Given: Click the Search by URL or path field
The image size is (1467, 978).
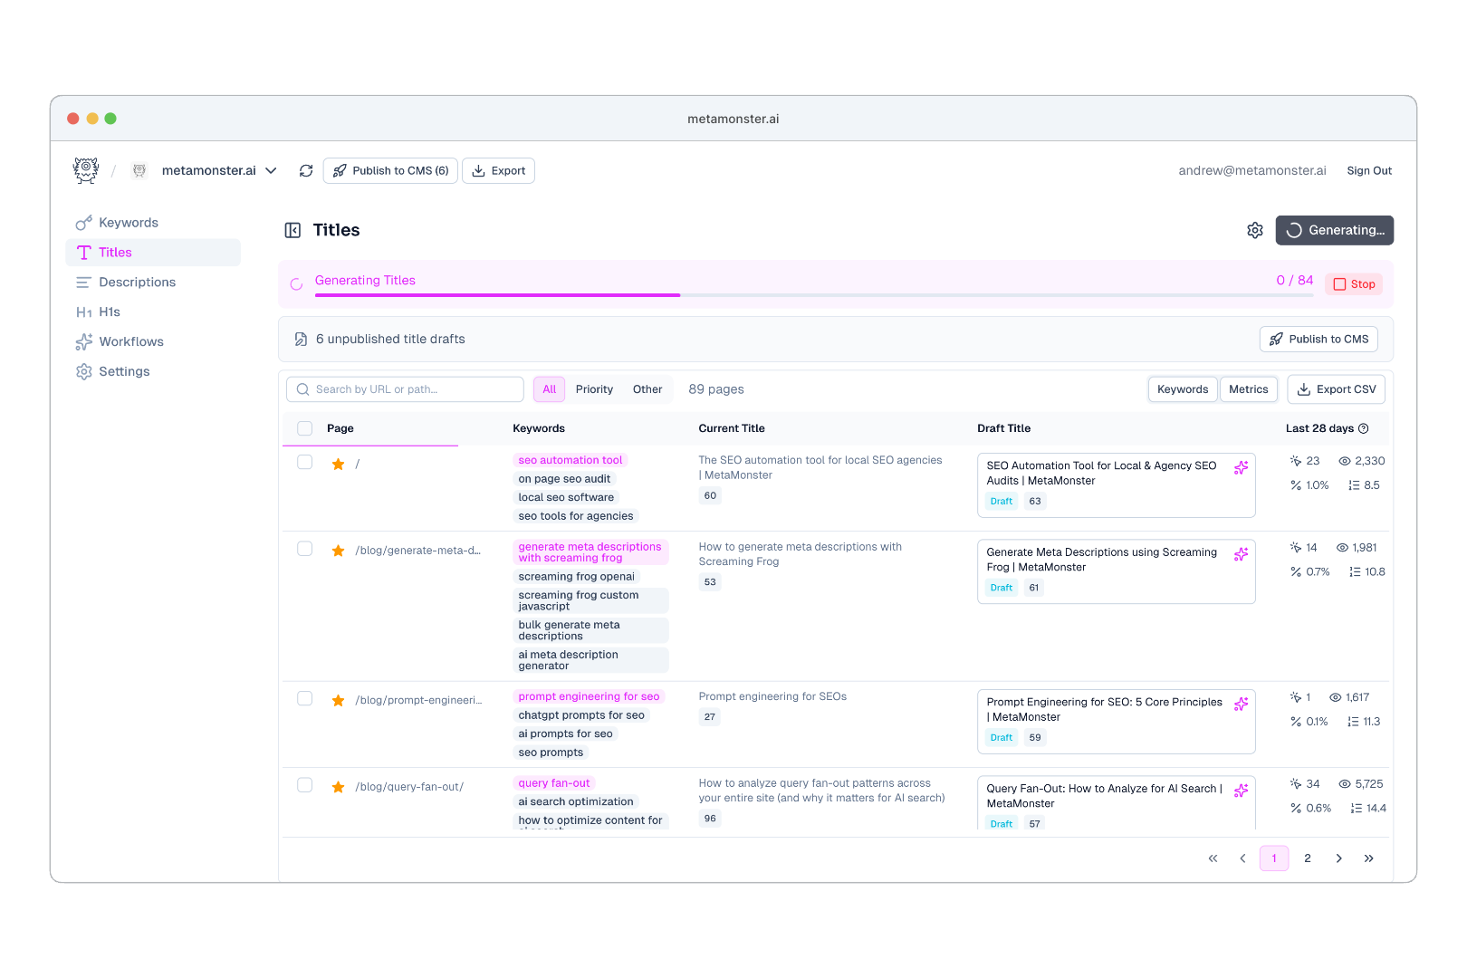Looking at the screenshot, I should [404, 388].
